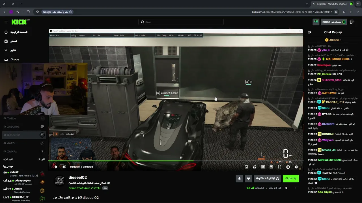Collapse the Chat Replay panel
This screenshot has width=362, height=203.
310,32
